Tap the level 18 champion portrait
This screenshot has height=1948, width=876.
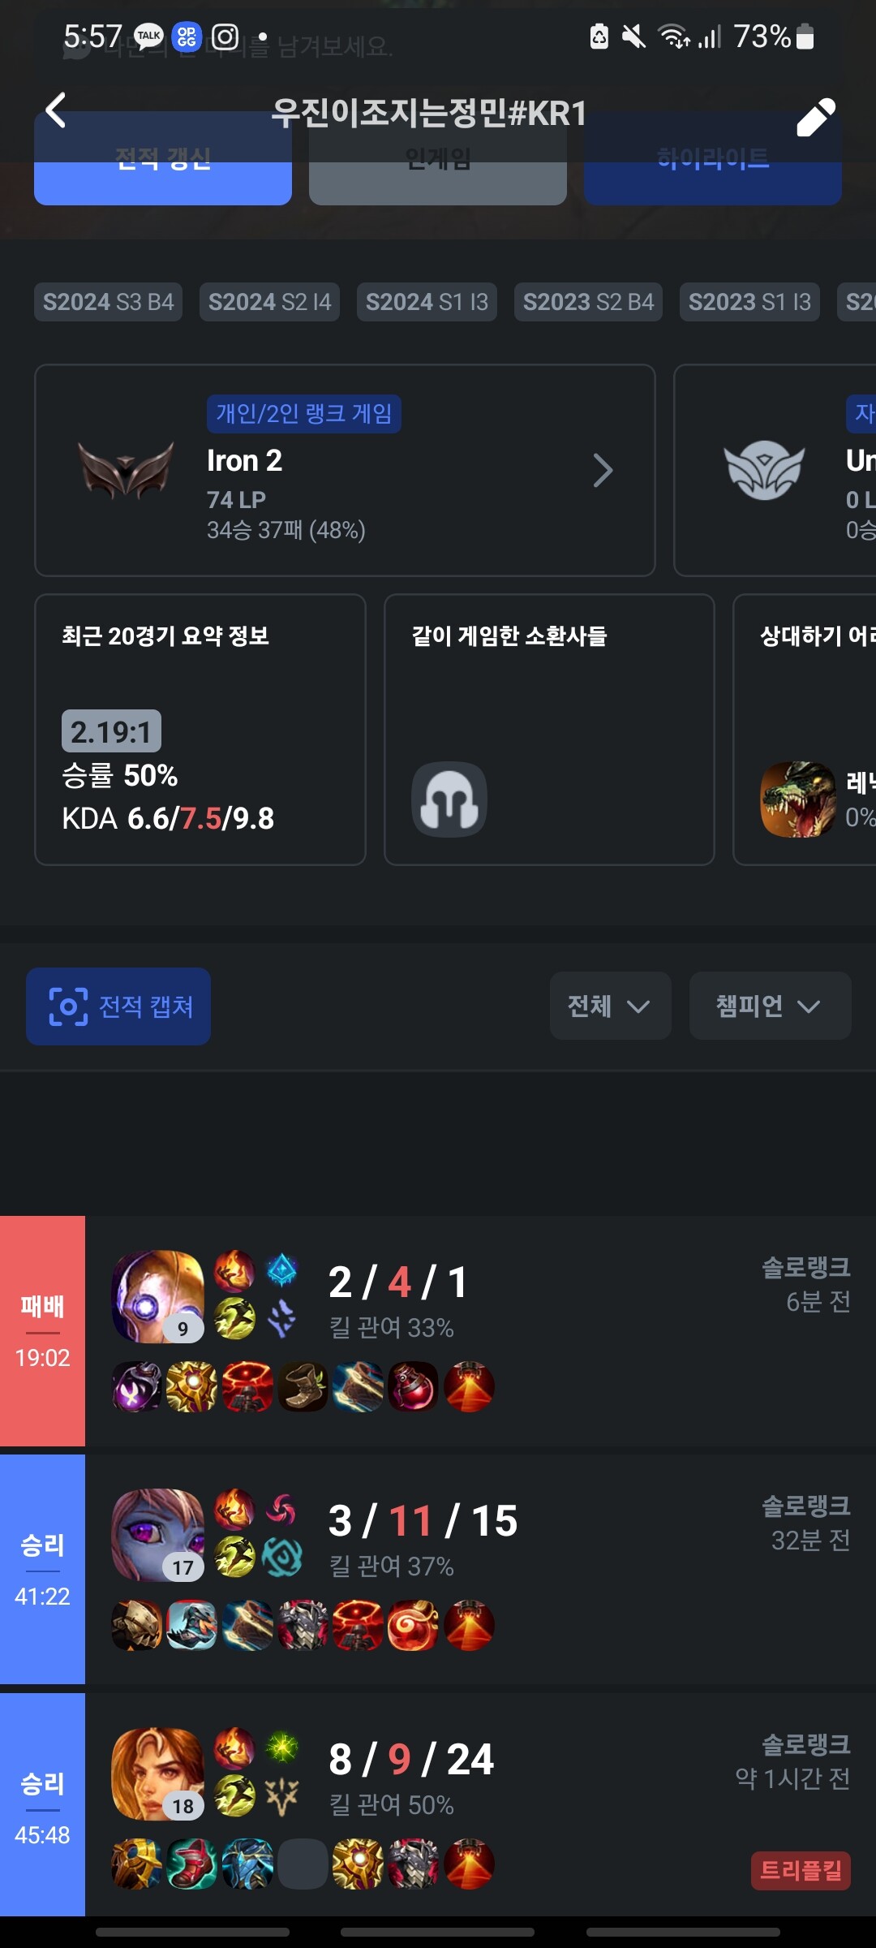(x=157, y=1773)
